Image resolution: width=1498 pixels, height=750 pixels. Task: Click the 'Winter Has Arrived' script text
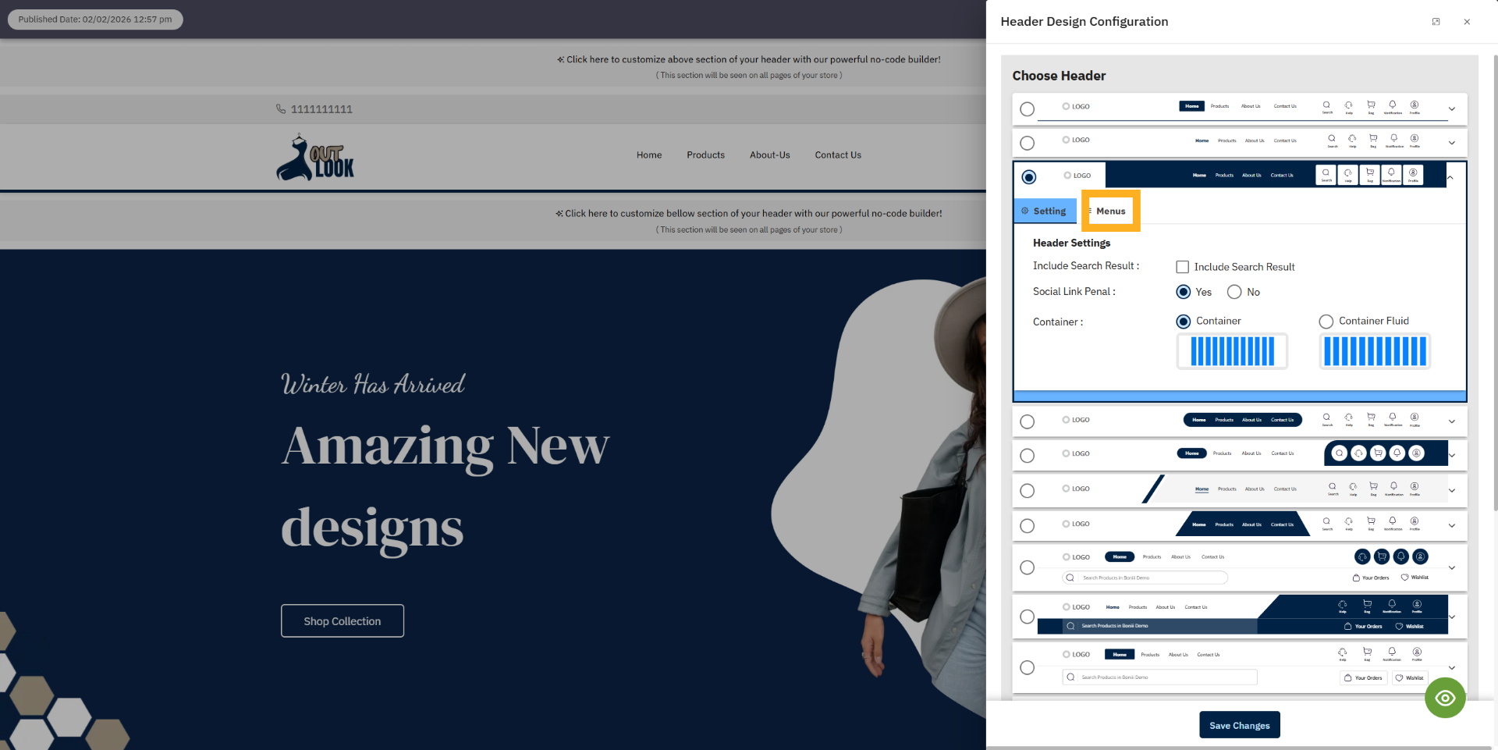pyautogui.click(x=373, y=384)
